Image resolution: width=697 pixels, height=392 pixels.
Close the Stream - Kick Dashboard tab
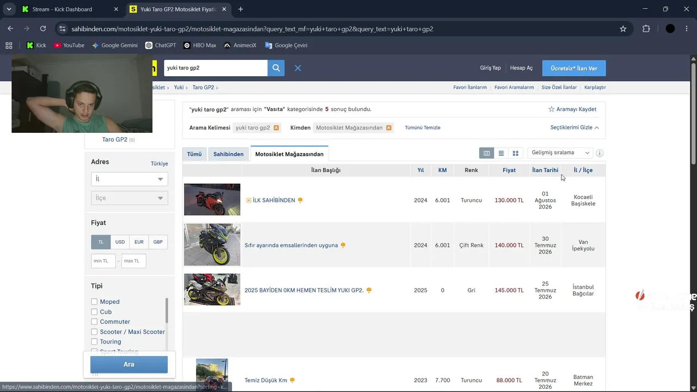point(116,9)
